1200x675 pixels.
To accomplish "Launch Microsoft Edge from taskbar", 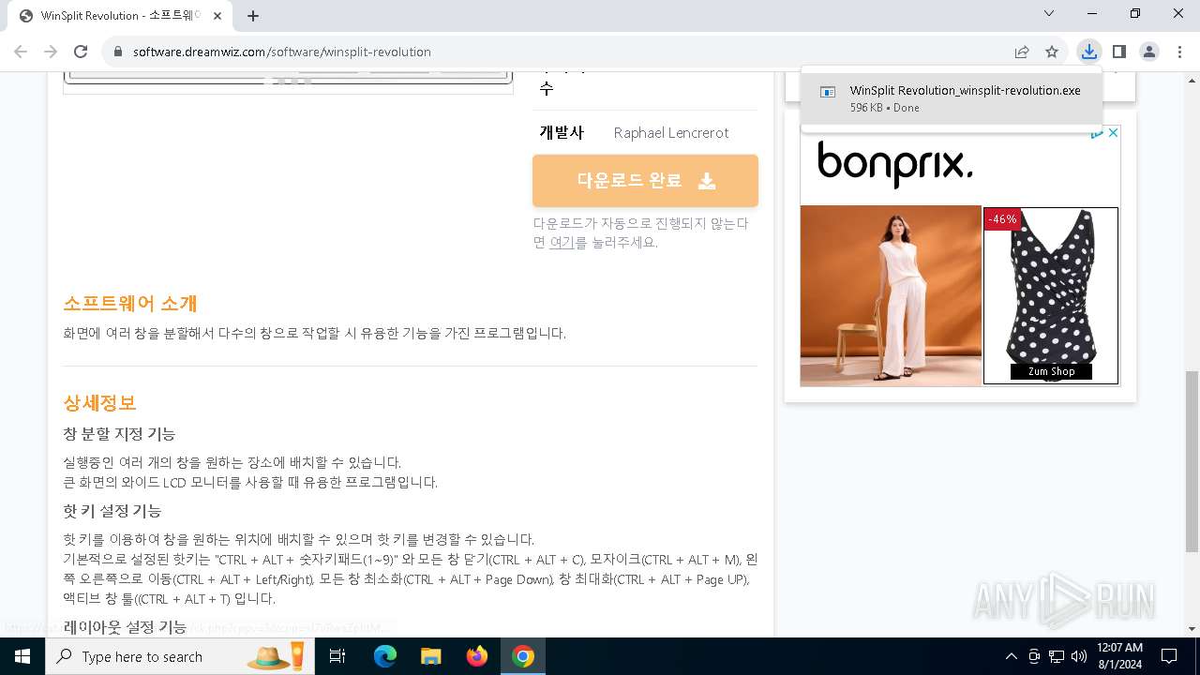I will (385, 656).
